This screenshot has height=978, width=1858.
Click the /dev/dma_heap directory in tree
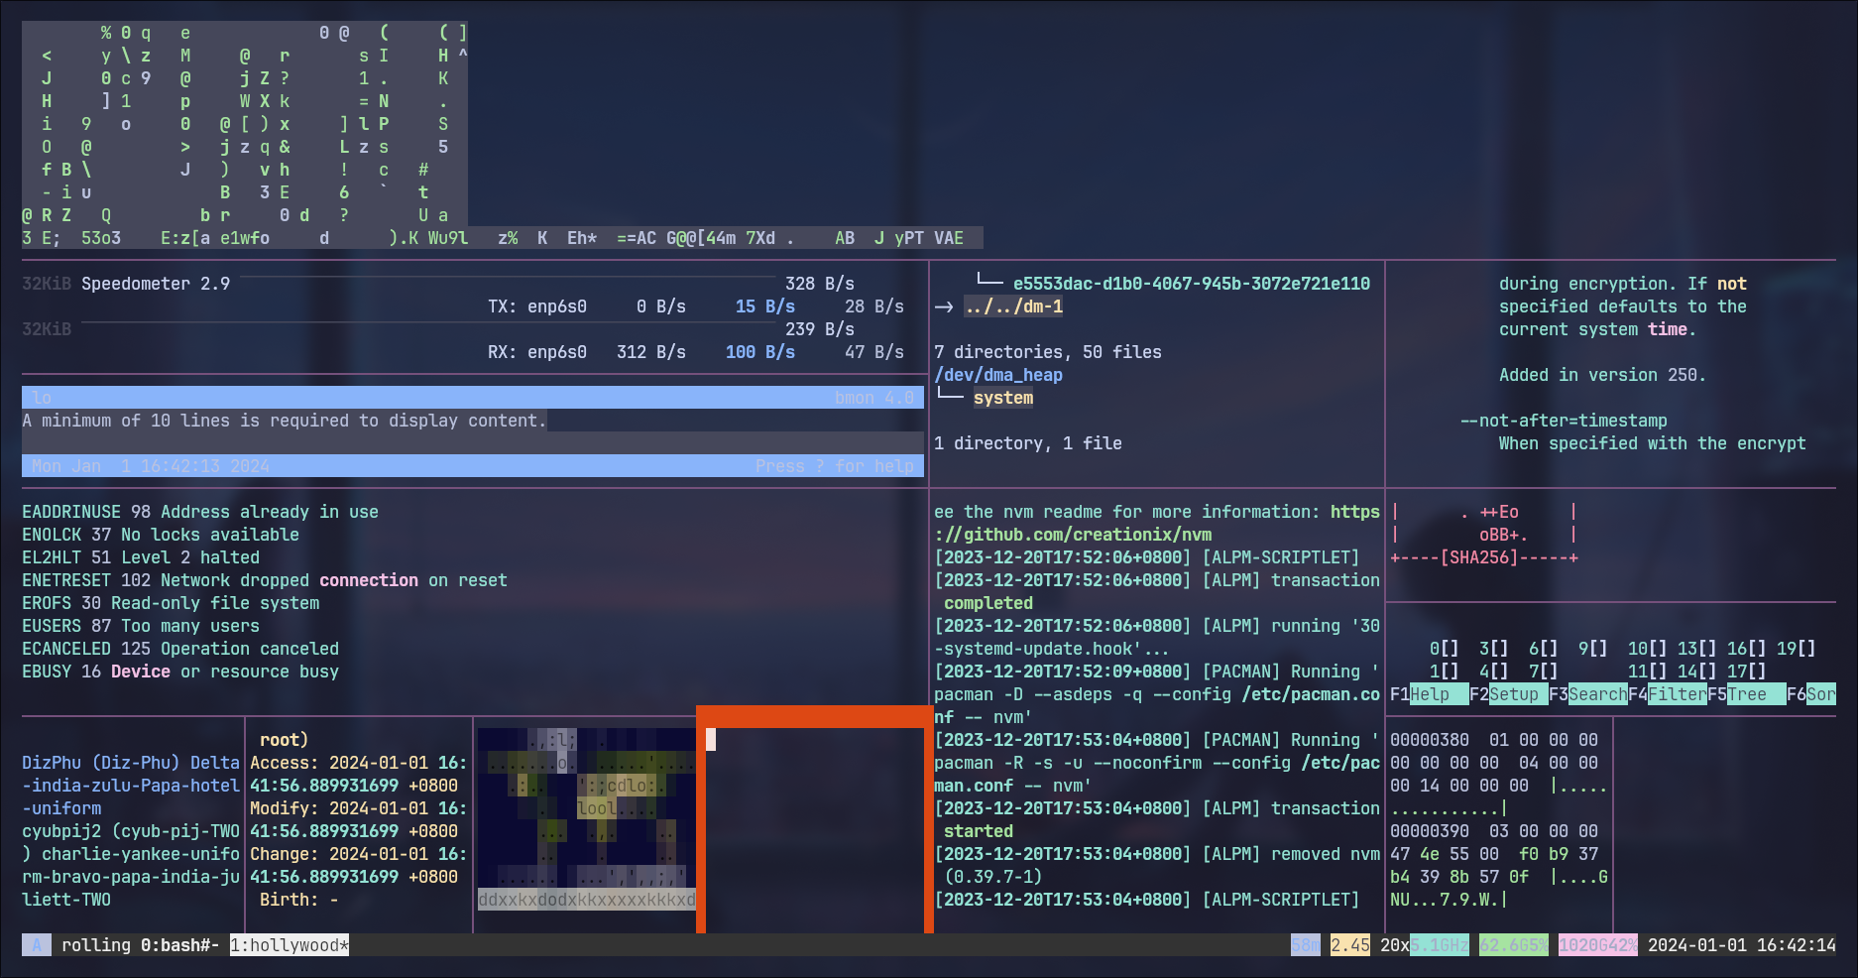coord(997,375)
